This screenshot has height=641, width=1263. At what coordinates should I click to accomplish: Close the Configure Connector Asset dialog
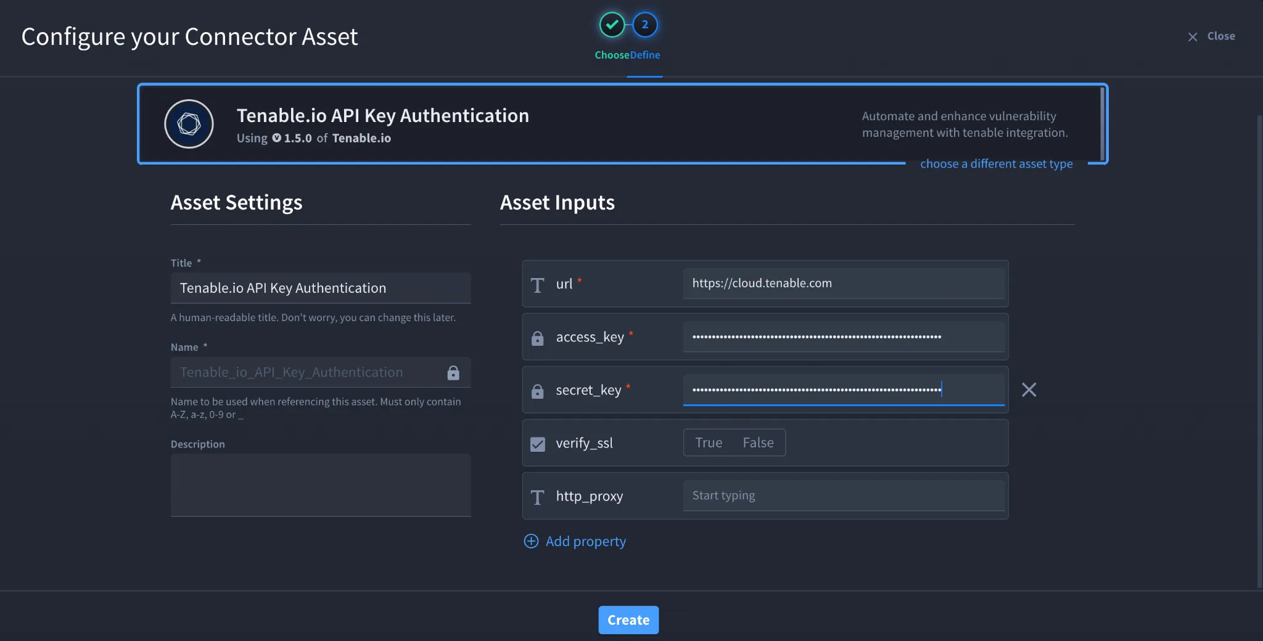click(1212, 36)
